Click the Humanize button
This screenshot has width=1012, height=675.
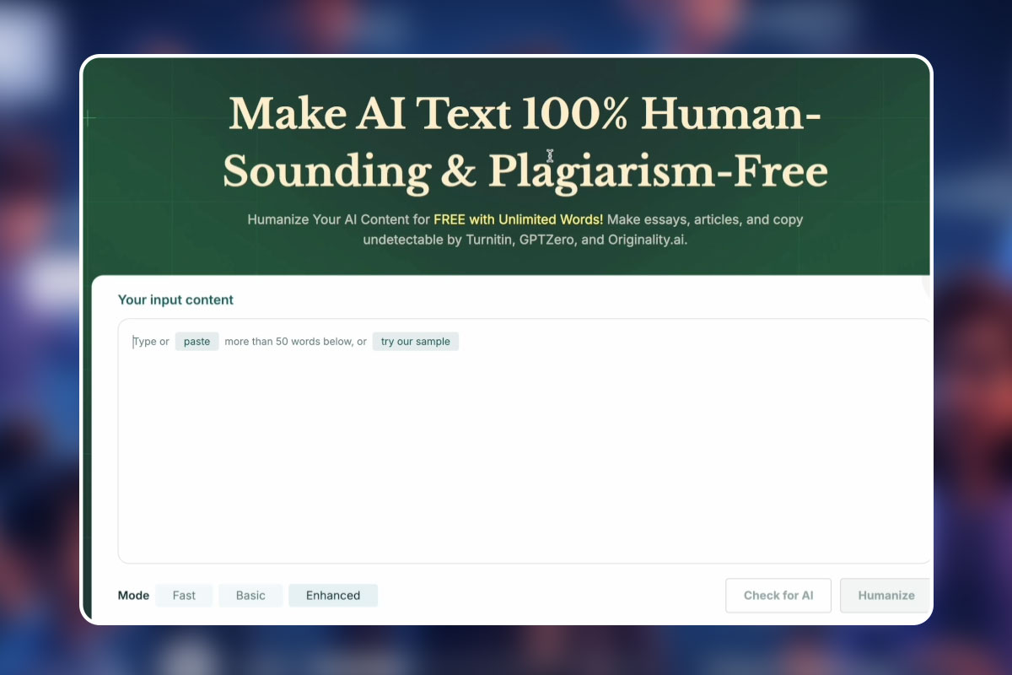click(x=885, y=596)
